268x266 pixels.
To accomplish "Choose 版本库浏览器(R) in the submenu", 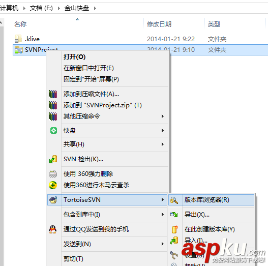I will coord(207,200).
